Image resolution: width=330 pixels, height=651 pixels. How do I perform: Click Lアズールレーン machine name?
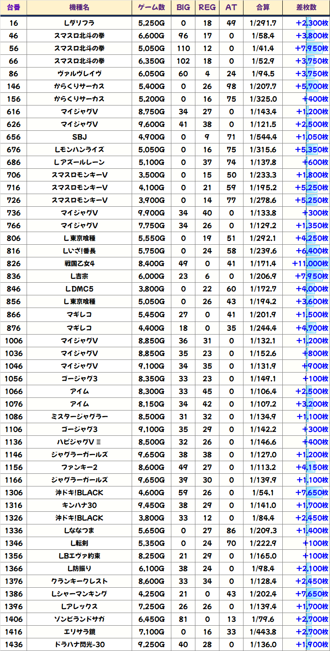pos(79,162)
